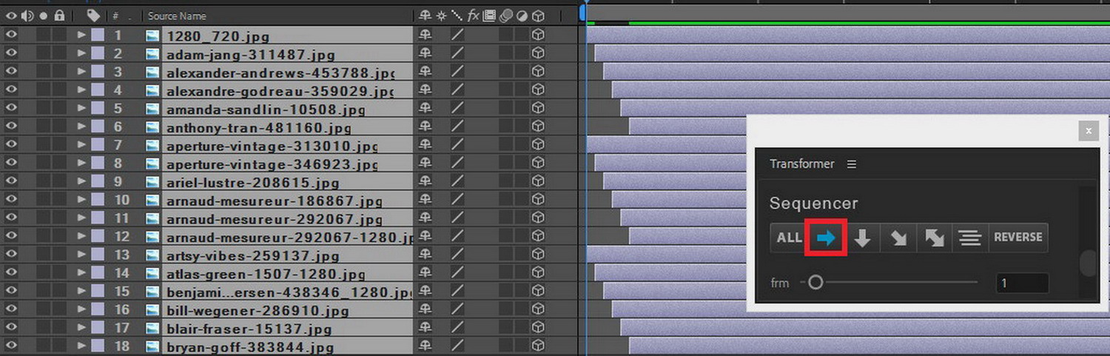
Task: Click the Solo dot column header icon
Action: [x=44, y=16]
